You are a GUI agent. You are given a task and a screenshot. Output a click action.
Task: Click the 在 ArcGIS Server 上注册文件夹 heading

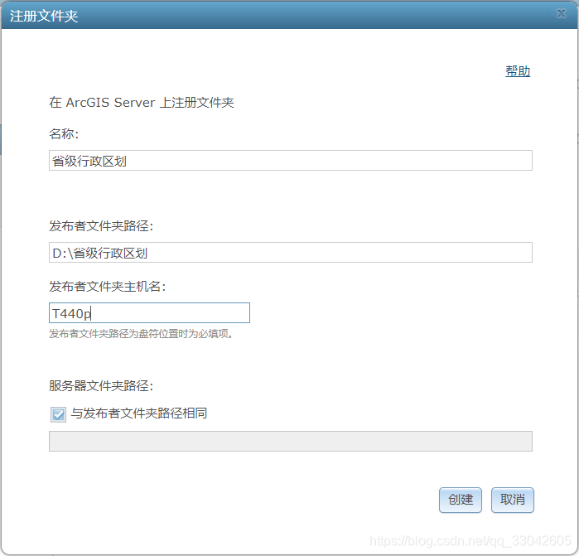pyautogui.click(x=142, y=102)
